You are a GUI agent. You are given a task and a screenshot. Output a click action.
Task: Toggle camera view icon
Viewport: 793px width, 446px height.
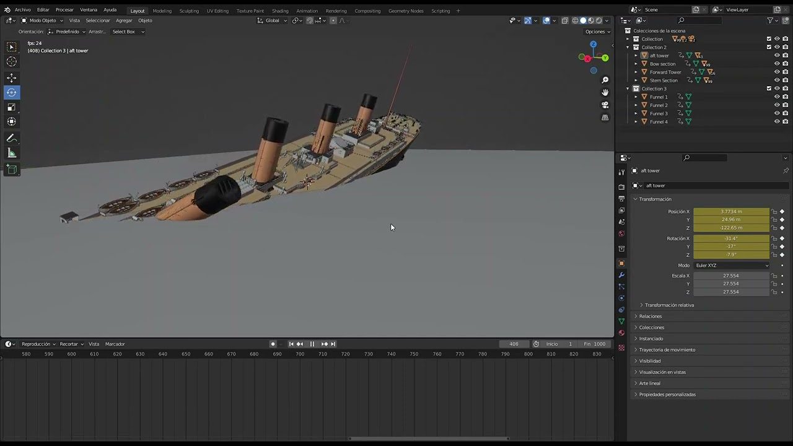605,105
